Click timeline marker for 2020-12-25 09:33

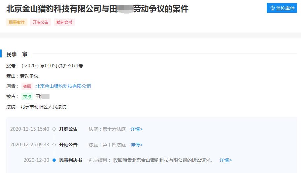(54, 145)
